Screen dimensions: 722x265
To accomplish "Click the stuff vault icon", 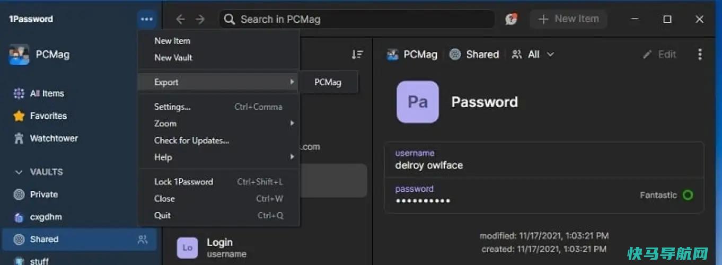I will pos(19,261).
